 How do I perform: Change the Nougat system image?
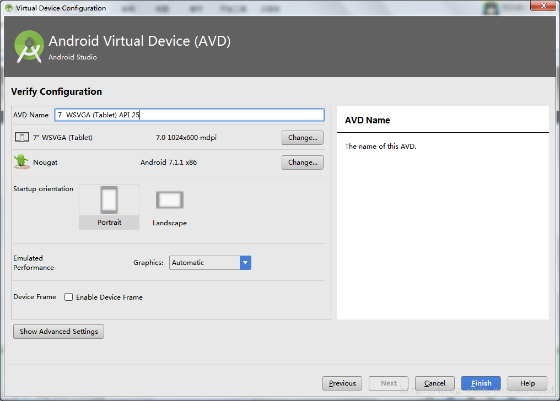pos(303,162)
